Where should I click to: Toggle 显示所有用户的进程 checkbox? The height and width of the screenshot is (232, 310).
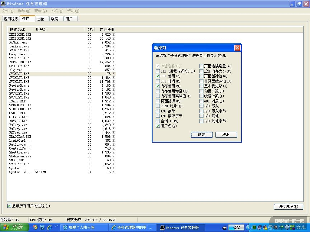pos(9,206)
